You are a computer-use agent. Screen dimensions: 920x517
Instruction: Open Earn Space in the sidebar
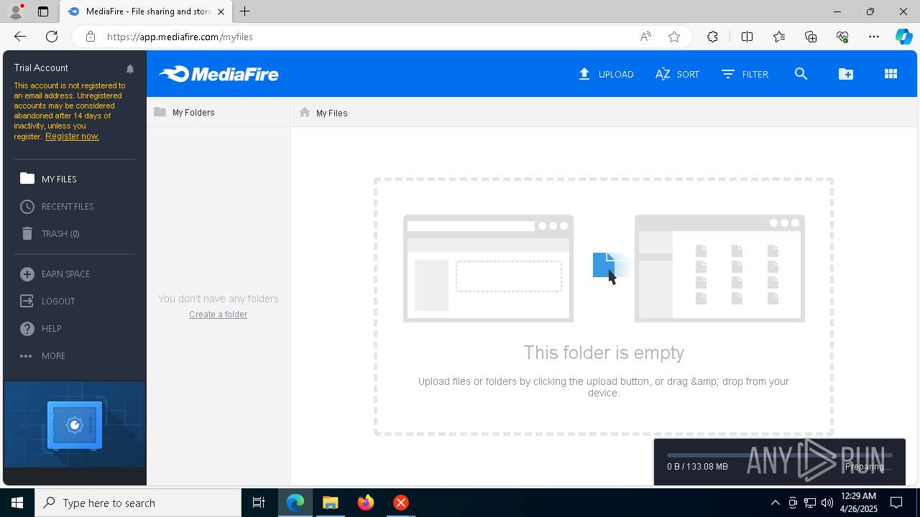pyautogui.click(x=55, y=274)
